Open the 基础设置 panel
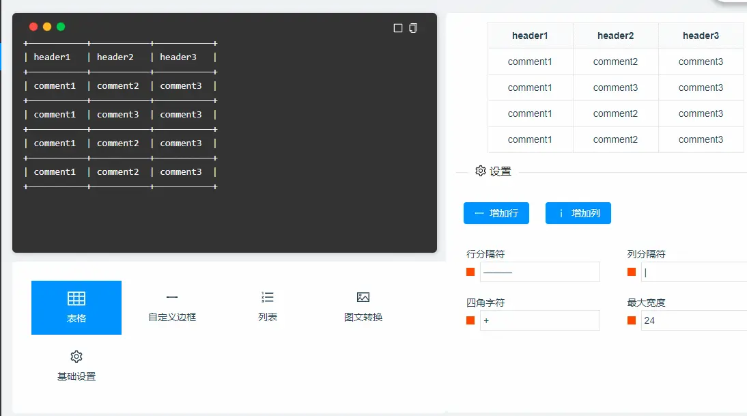This screenshot has width=747, height=416. (76, 365)
